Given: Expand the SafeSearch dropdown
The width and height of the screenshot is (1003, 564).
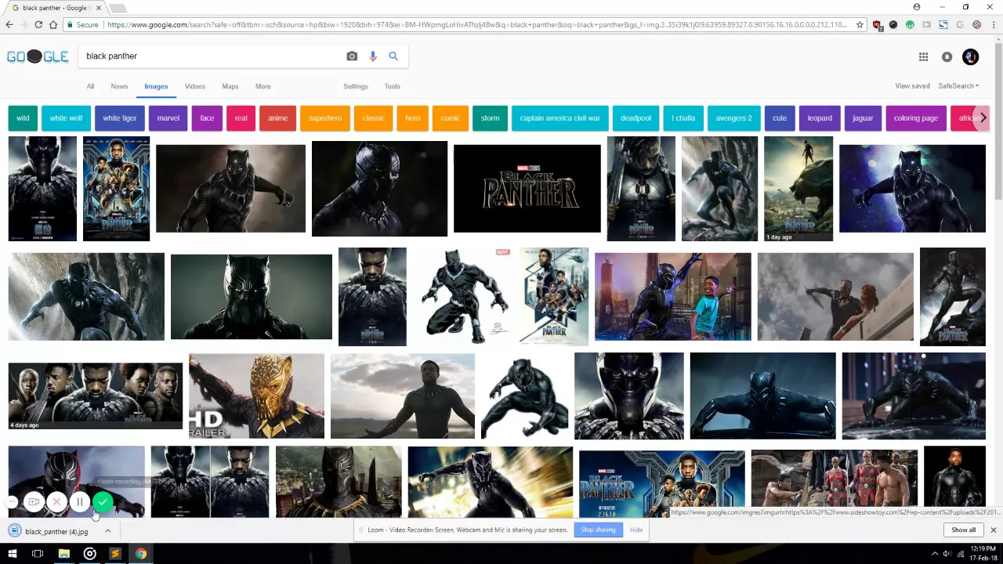Looking at the screenshot, I should (958, 86).
